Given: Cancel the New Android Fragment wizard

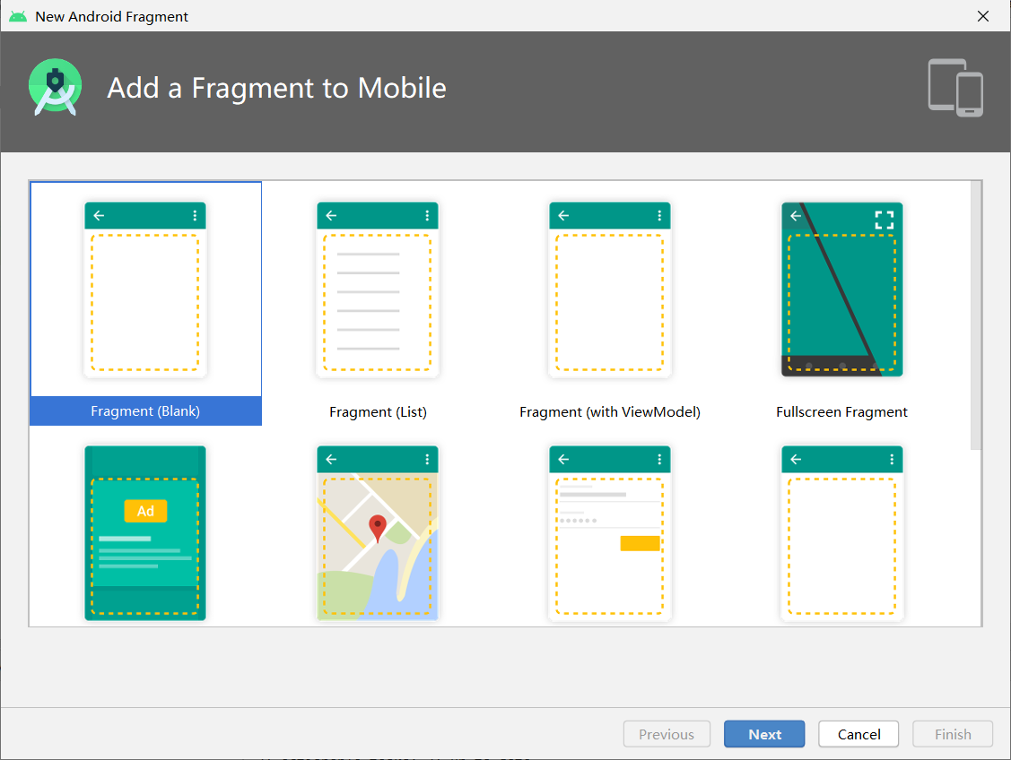Looking at the screenshot, I should (858, 733).
